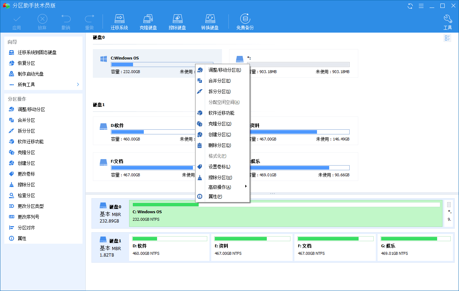
Task: Select 创建分区(C) in context menu
Action: point(222,134)
